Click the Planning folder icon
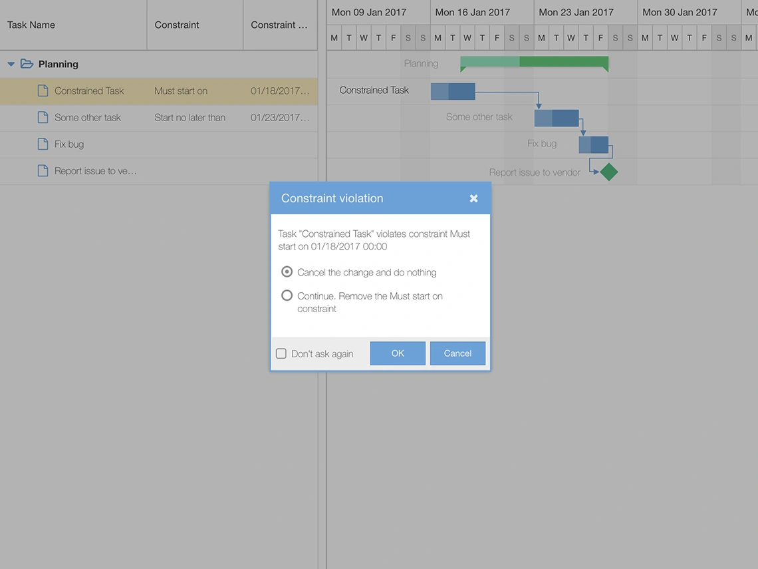 click(27, 64)
